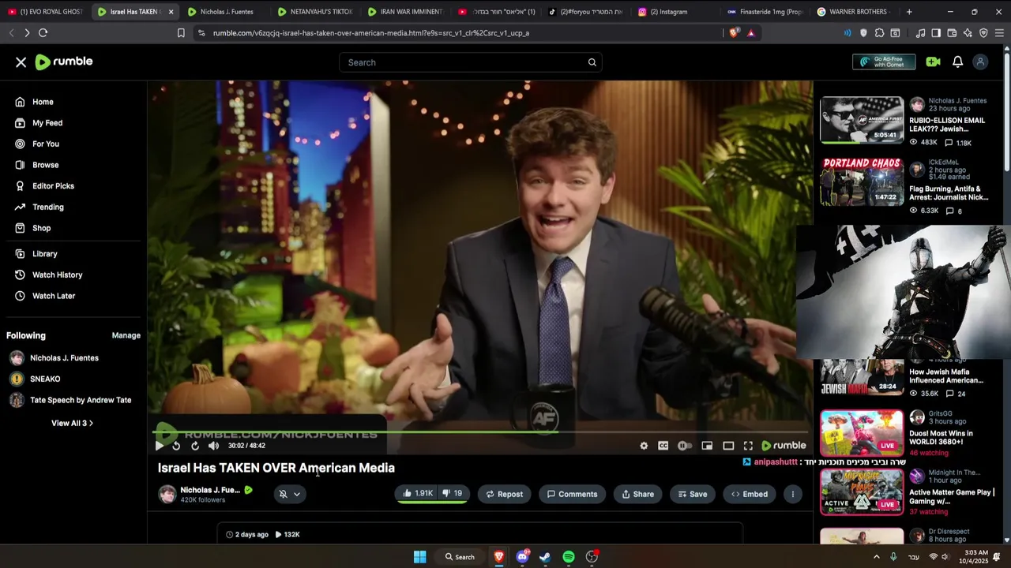1011x568 pixels.
Task: Seek on the video progress bar
Action: tap(479, 432)
